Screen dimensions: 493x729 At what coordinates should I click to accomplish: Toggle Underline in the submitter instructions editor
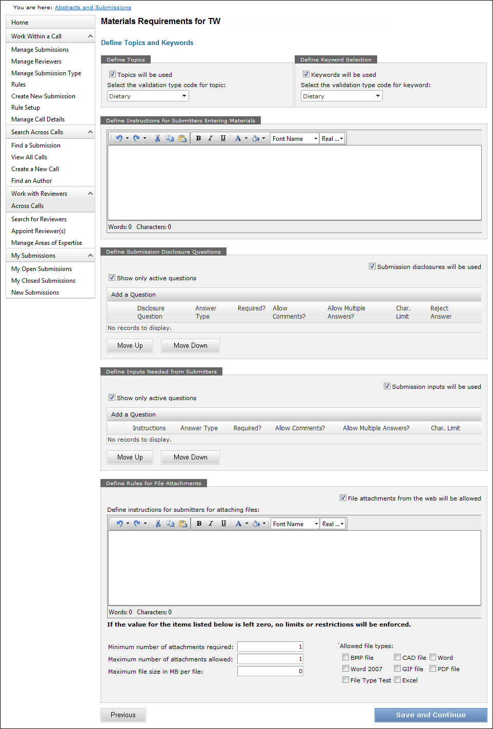click(223, 138)
